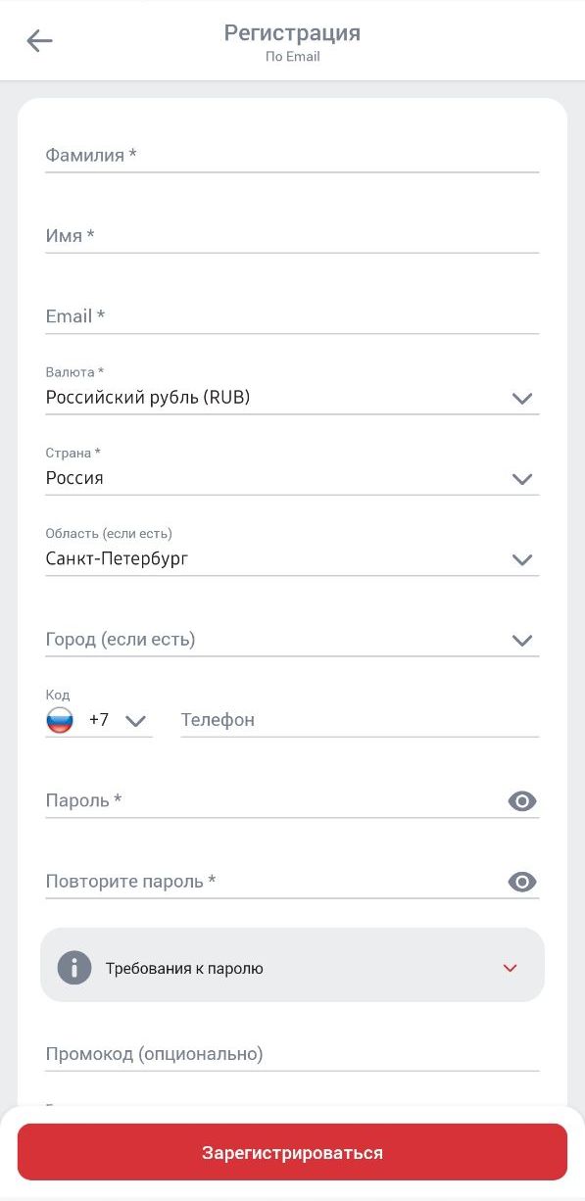Open the Валюта currency dropdown
Viewport: 585px width, 1201px height.
point(292,389)
